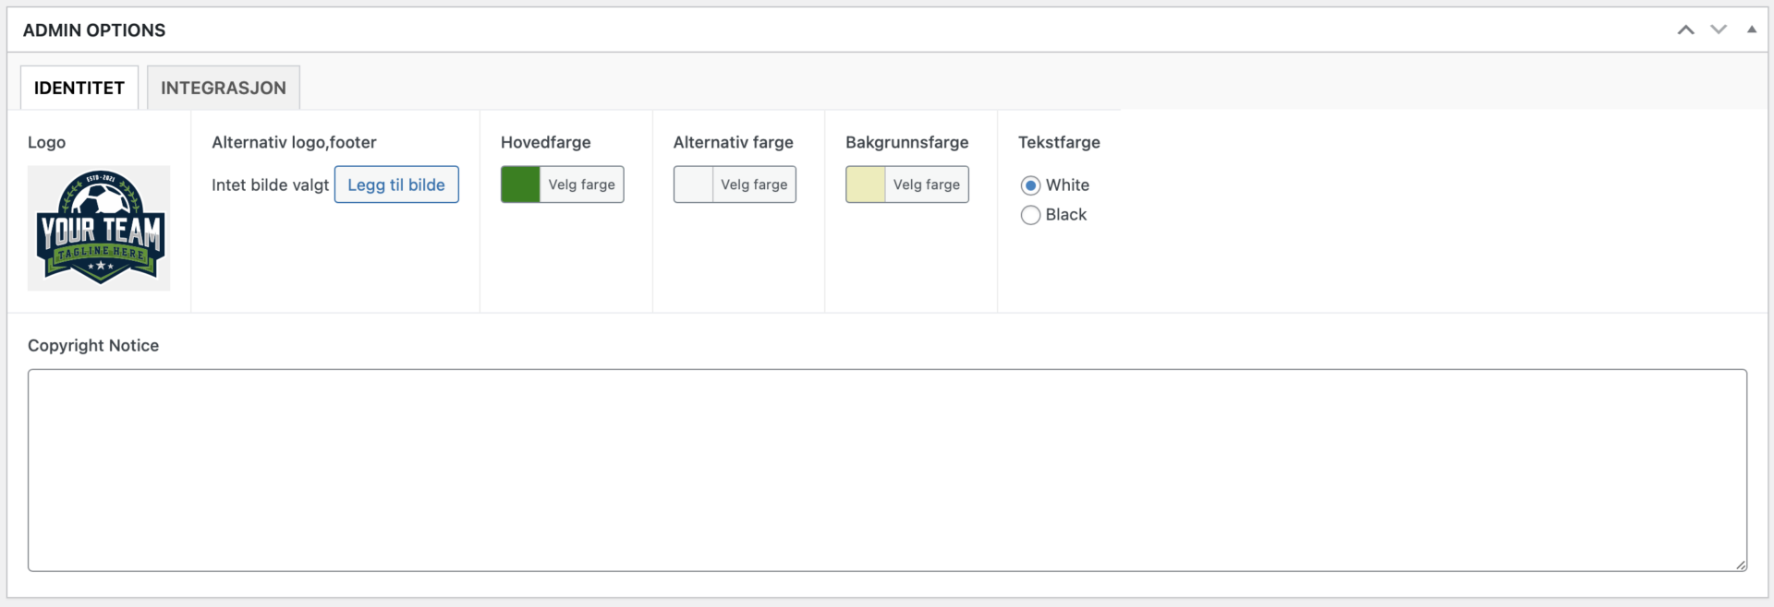Viewport: 1774px width, 607px height.
Task: Switch to the INTEGRASJON tab
Action: click(223, 88)
